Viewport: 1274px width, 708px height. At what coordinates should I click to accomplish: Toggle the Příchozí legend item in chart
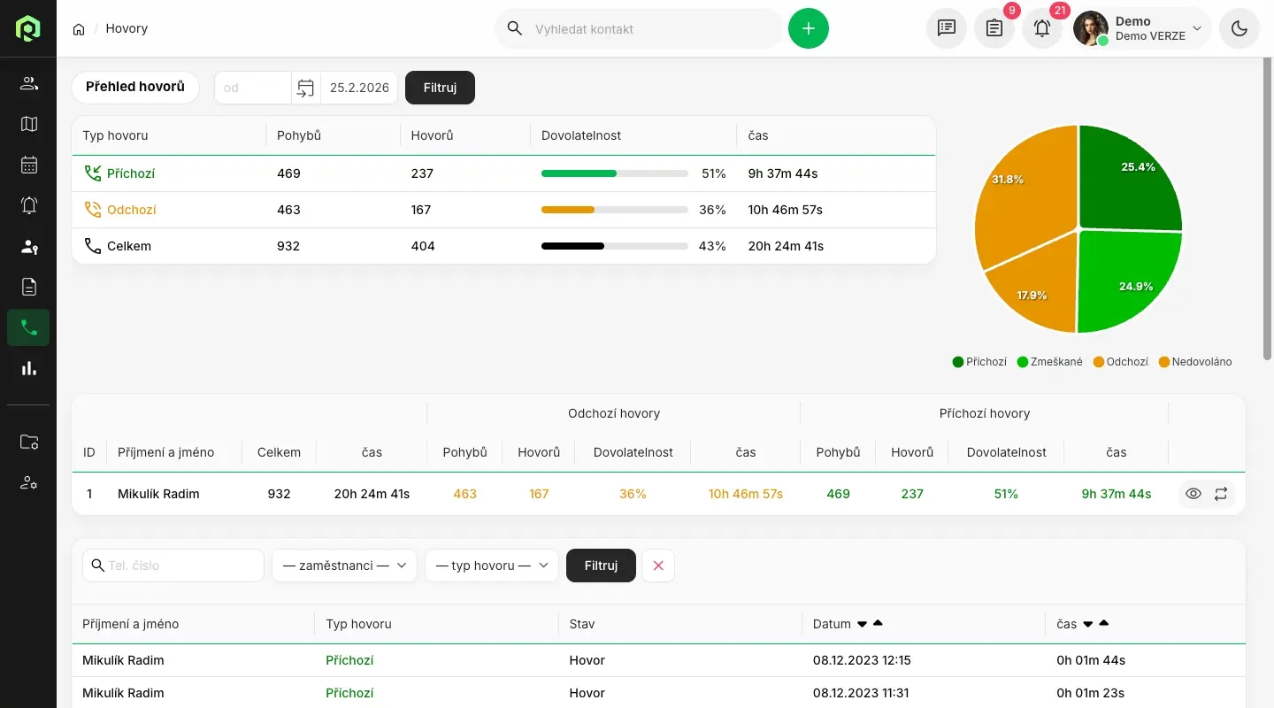979,362
